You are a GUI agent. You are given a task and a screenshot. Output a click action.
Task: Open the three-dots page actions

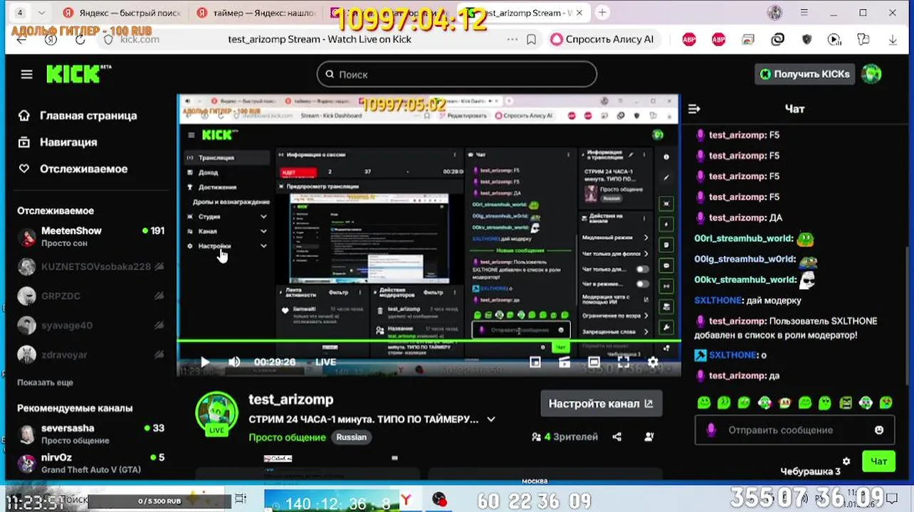pos(512,40)
